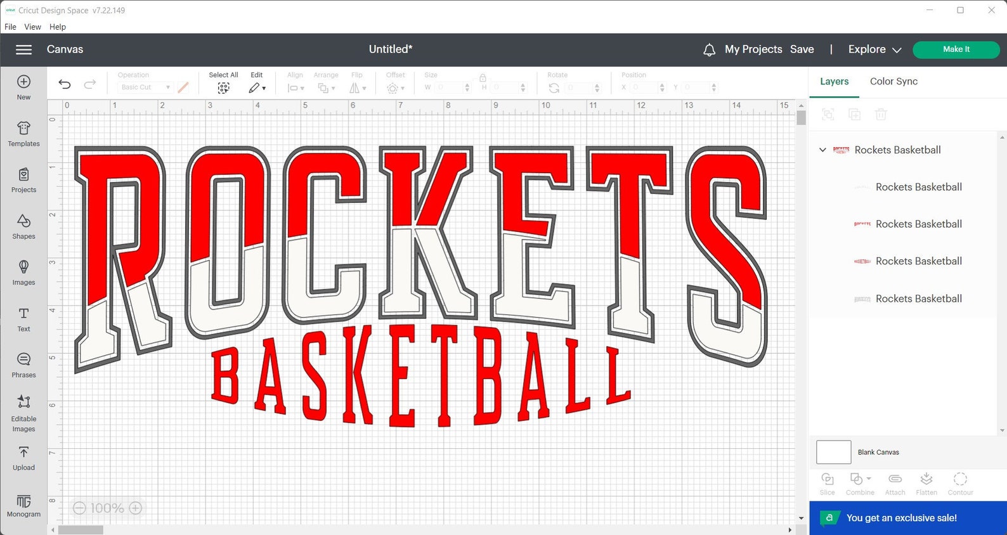
Task: Open the View menu
Action: click(32, 27)
